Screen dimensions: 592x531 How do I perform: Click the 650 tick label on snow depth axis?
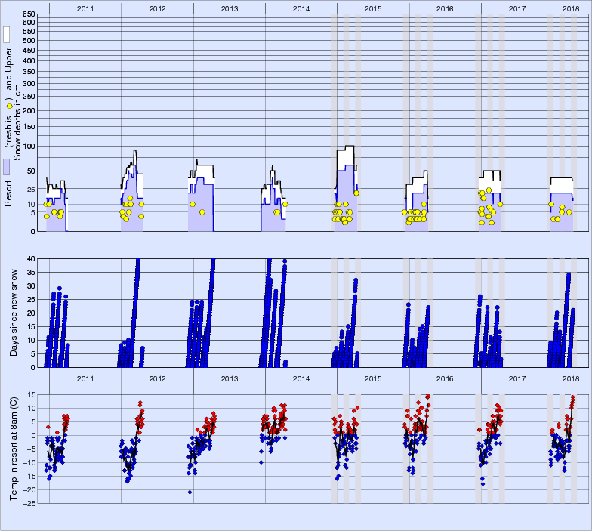coord(29,14)
